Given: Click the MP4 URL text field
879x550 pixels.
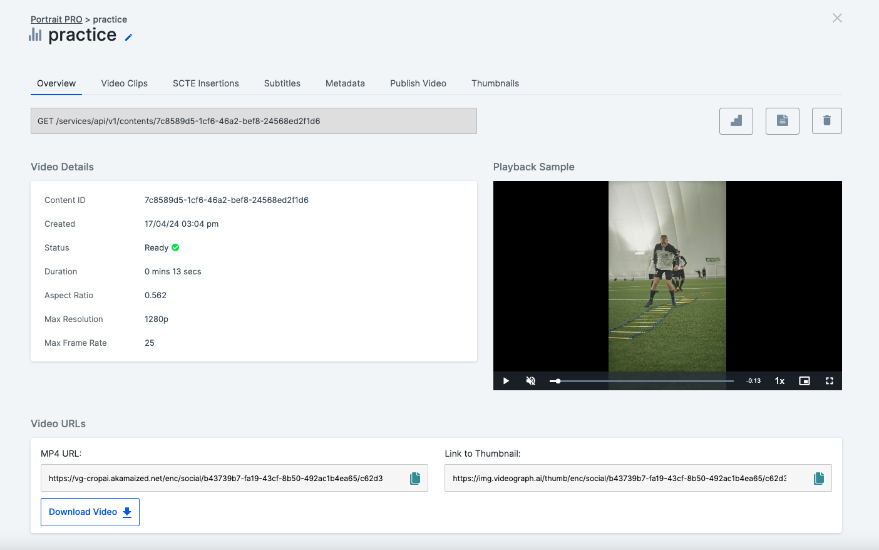Looking at the screenshot, I should pyautogui.click(x=234, y=478).
